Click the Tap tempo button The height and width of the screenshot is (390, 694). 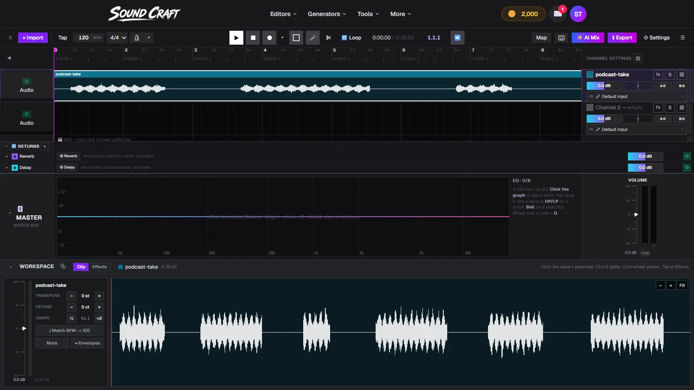(63, 38)
